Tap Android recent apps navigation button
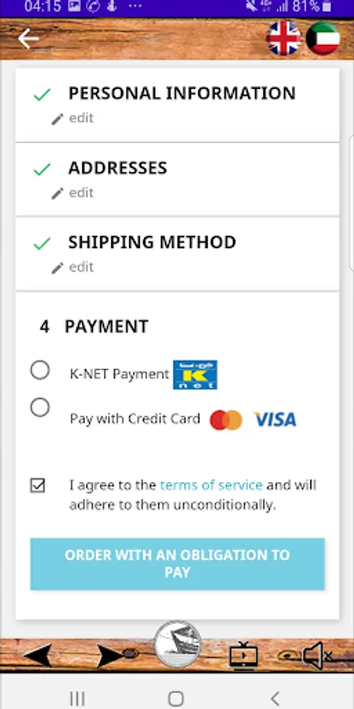 click(x=77, y=699)
